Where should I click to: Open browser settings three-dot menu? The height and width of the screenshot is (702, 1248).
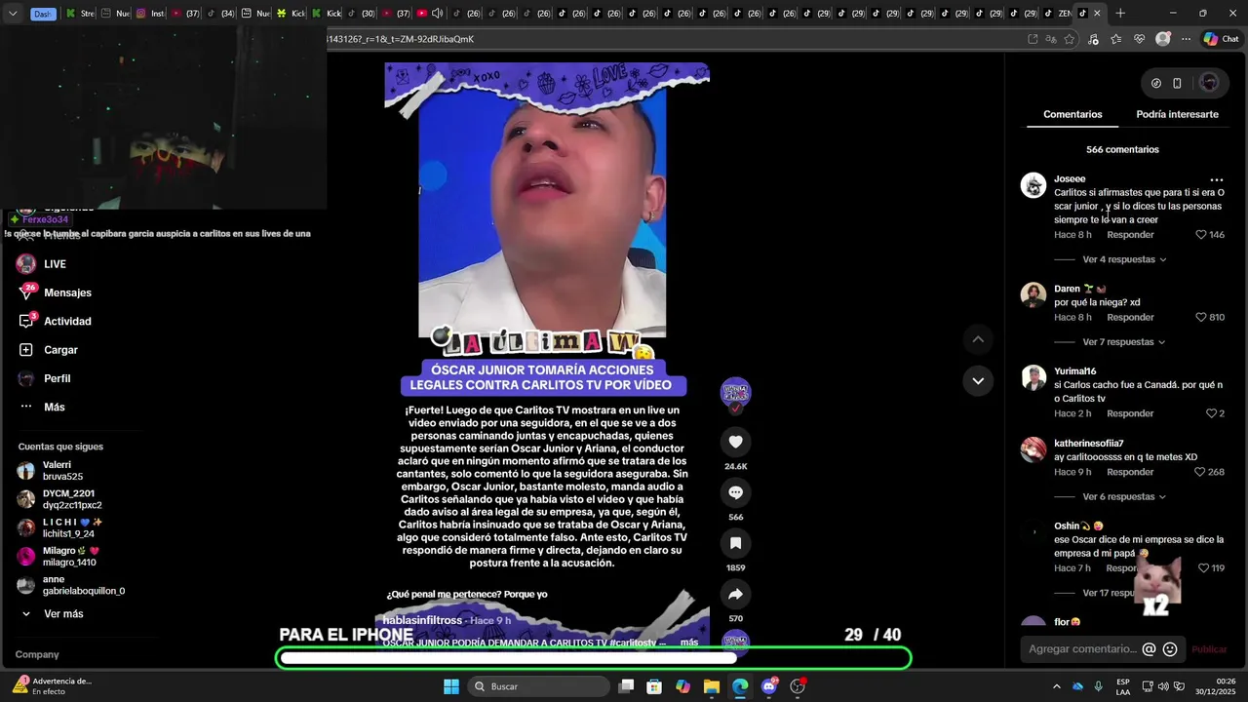tap(1186, 39)
